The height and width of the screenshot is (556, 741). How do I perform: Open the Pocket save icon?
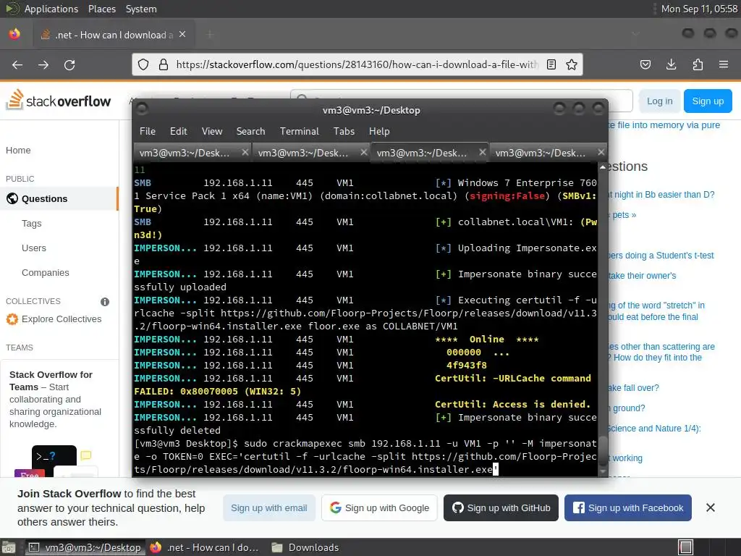[645, 64]
